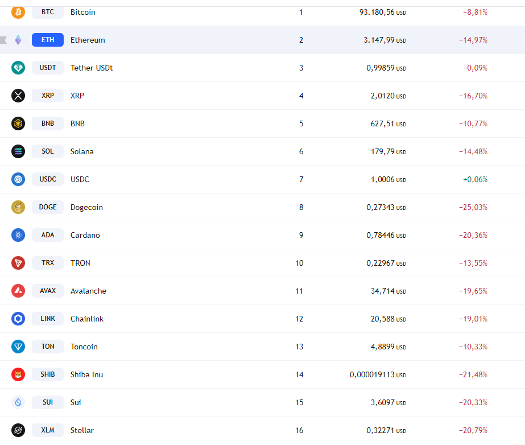Click the Tether USDt logo icon
The width and height of the screenshot is (525, 445).
pyautogui.click(x=18, y=68)
